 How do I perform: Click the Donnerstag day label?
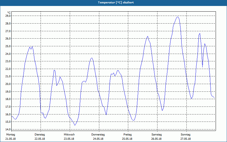pyautogui.click(x=98, y=135)
